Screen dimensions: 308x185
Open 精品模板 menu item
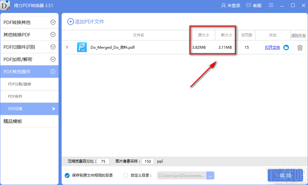click(30, 121)
